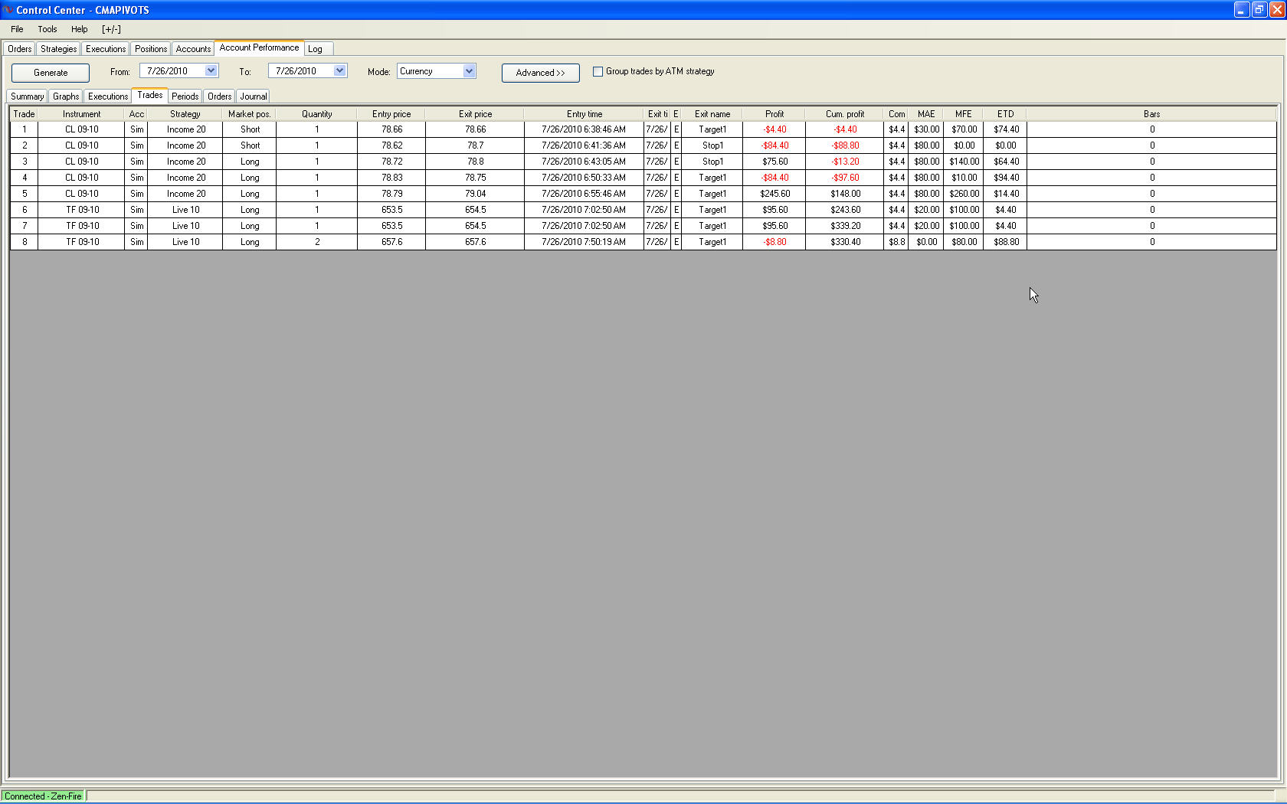
Task: Open the upper Executions tab
Action: [x=106, y=49]
